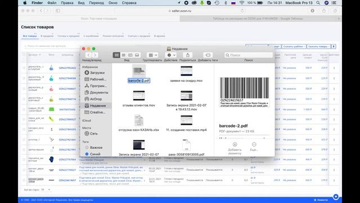Open Загрузки in Finder sidebar
This screenshot has width=360, height=203.
point(94,73)
